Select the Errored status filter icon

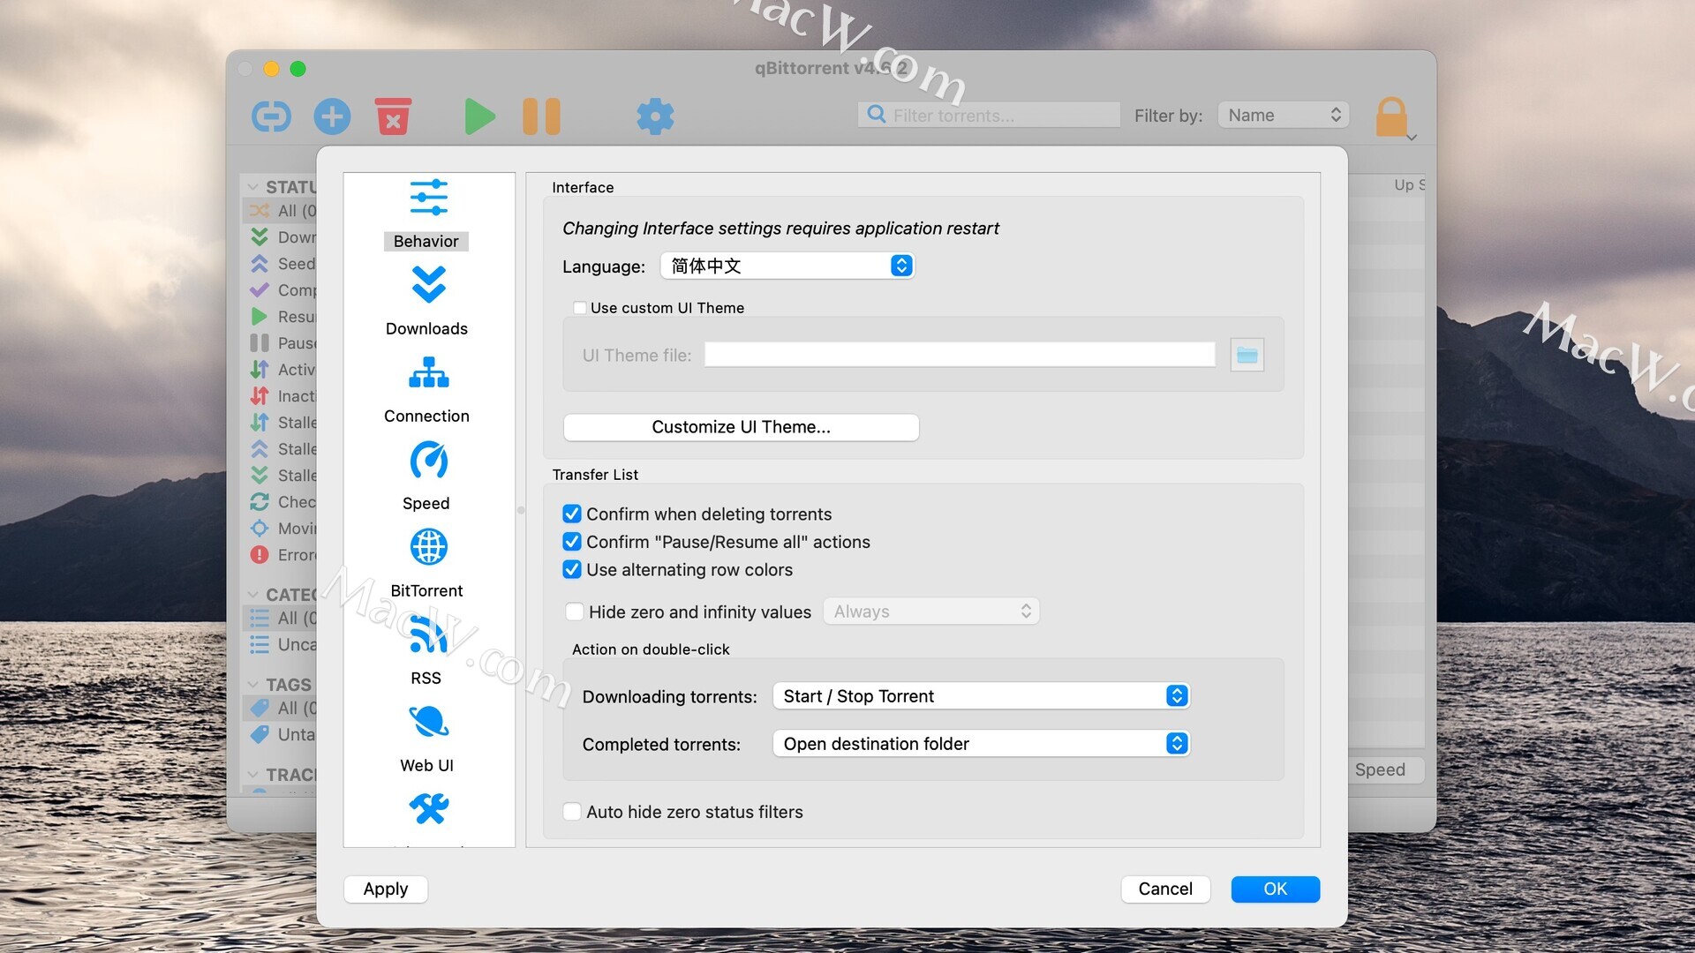[x=259, y=554]
